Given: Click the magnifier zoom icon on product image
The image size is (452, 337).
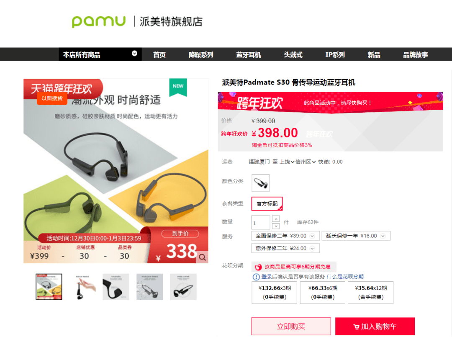Looking at the screenshot, I should coord(203,257).
